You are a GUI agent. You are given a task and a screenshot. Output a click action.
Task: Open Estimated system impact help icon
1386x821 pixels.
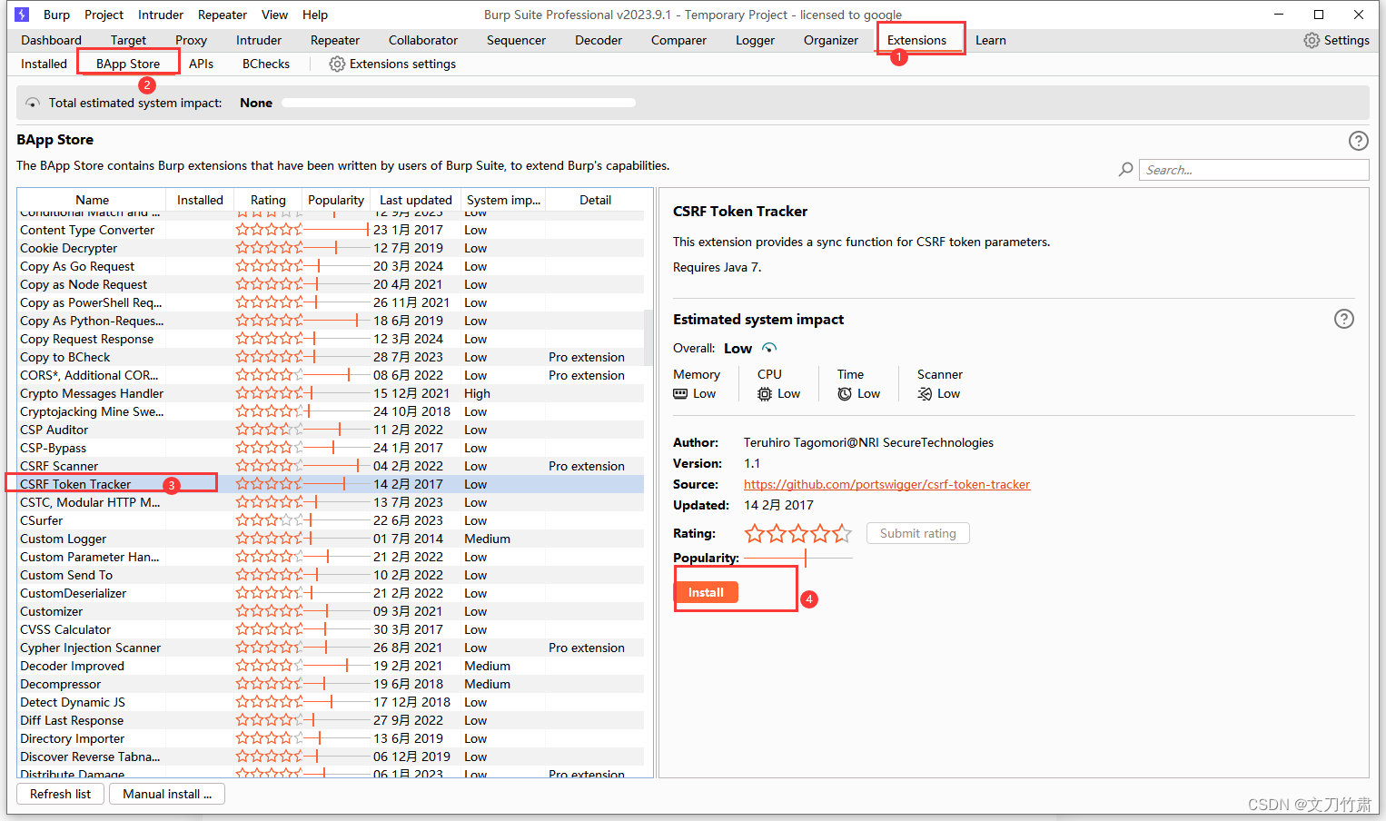[x=1343, y=319]
